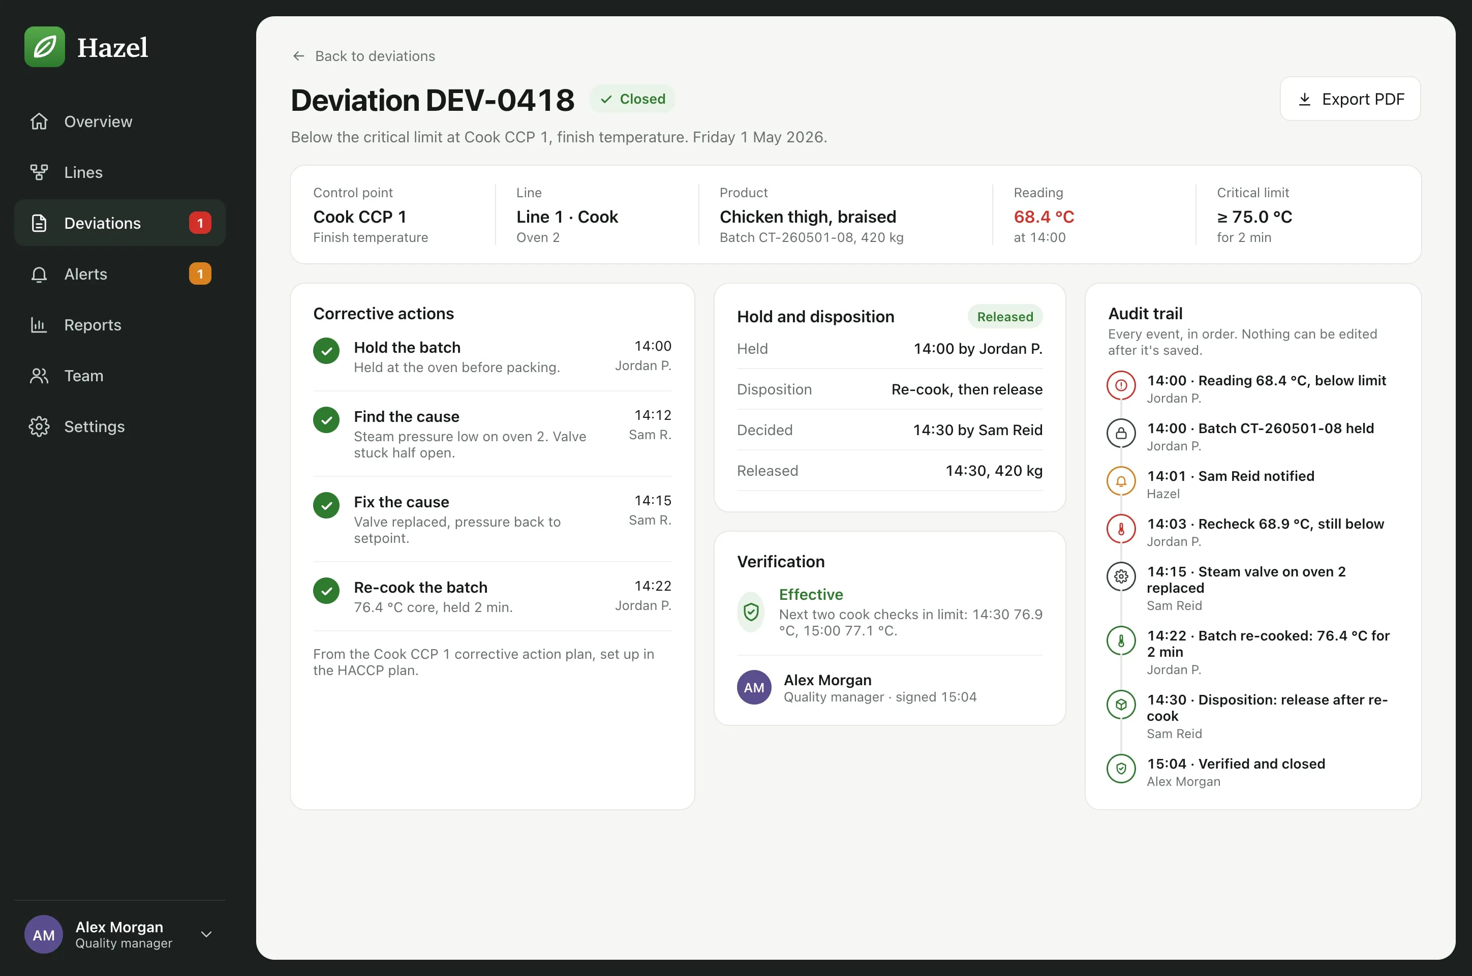The image size is (1472, 976).
Task: Follow the Back to deviations link
Action: (x=363, y=56)
